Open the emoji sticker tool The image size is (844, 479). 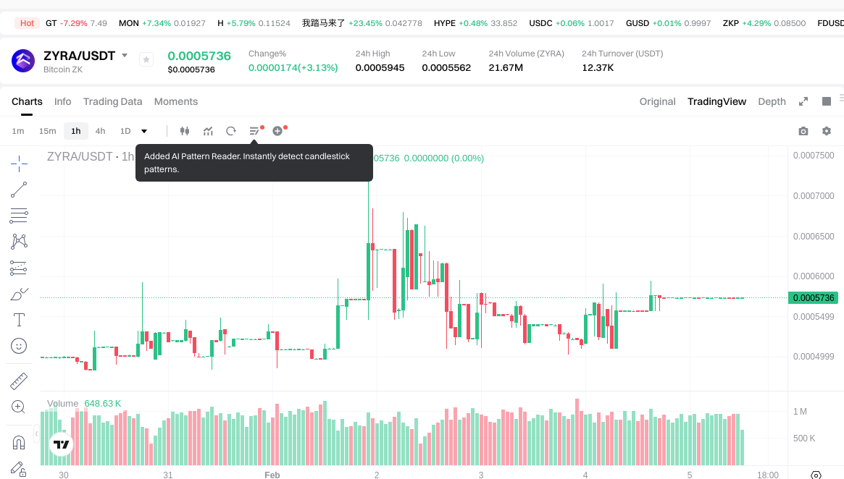coord(19,346)
